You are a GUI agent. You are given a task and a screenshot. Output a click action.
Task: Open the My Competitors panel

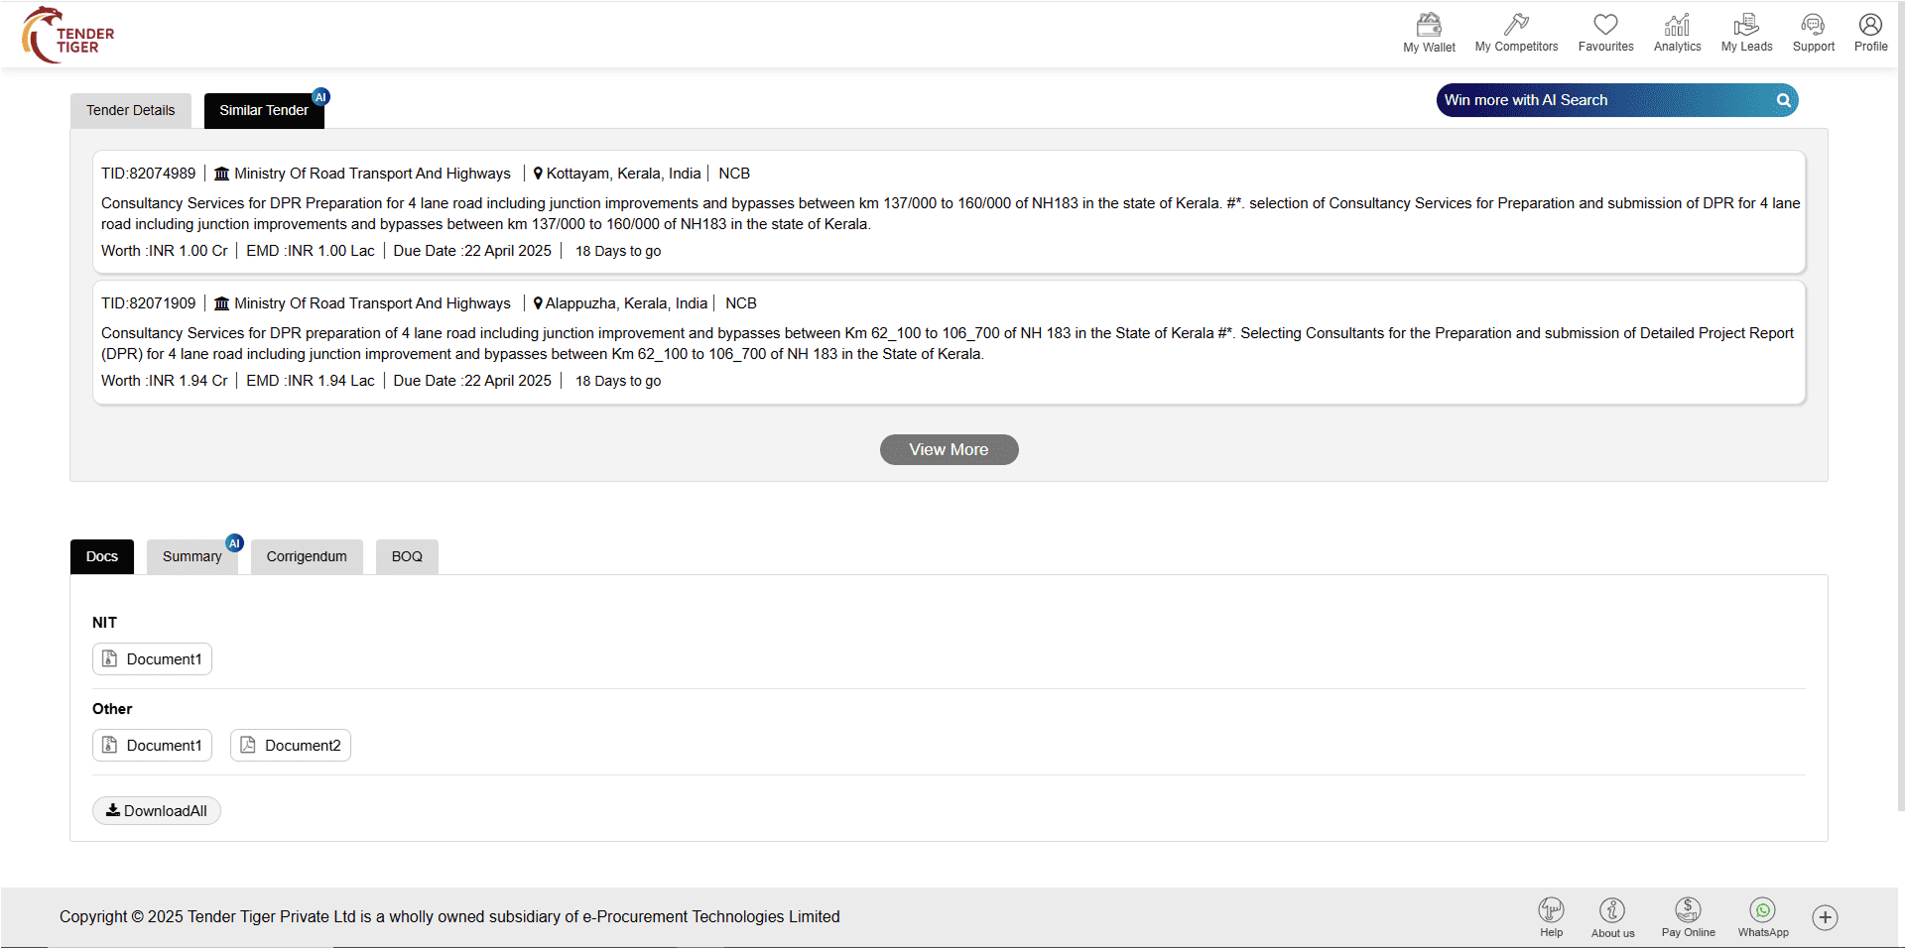coord(1516,33)
